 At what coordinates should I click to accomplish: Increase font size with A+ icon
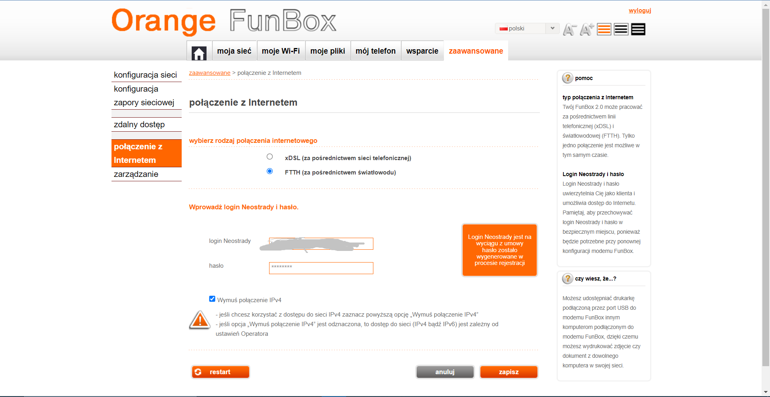point(587,29)
